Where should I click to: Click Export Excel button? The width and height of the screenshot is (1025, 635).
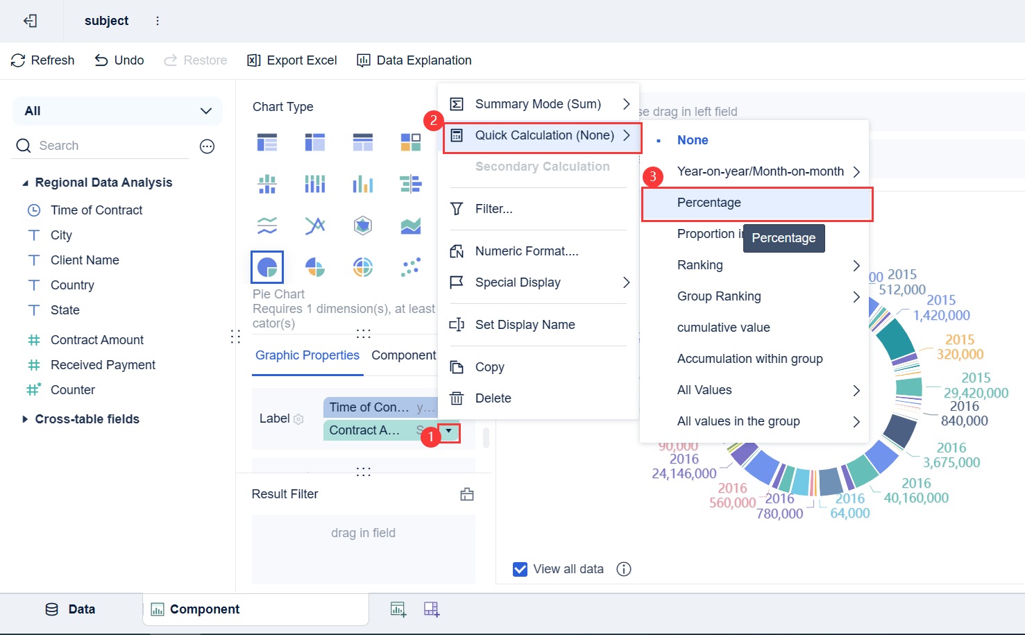(x=292, y=60)
